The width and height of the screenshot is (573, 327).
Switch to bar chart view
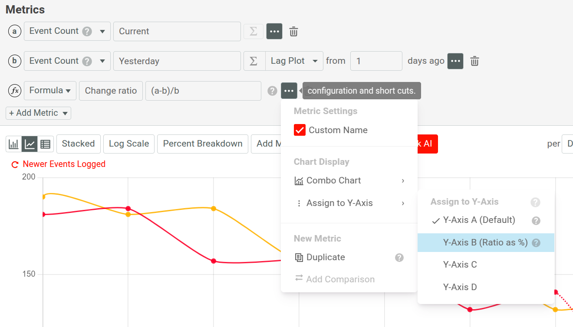pos(13,144)
